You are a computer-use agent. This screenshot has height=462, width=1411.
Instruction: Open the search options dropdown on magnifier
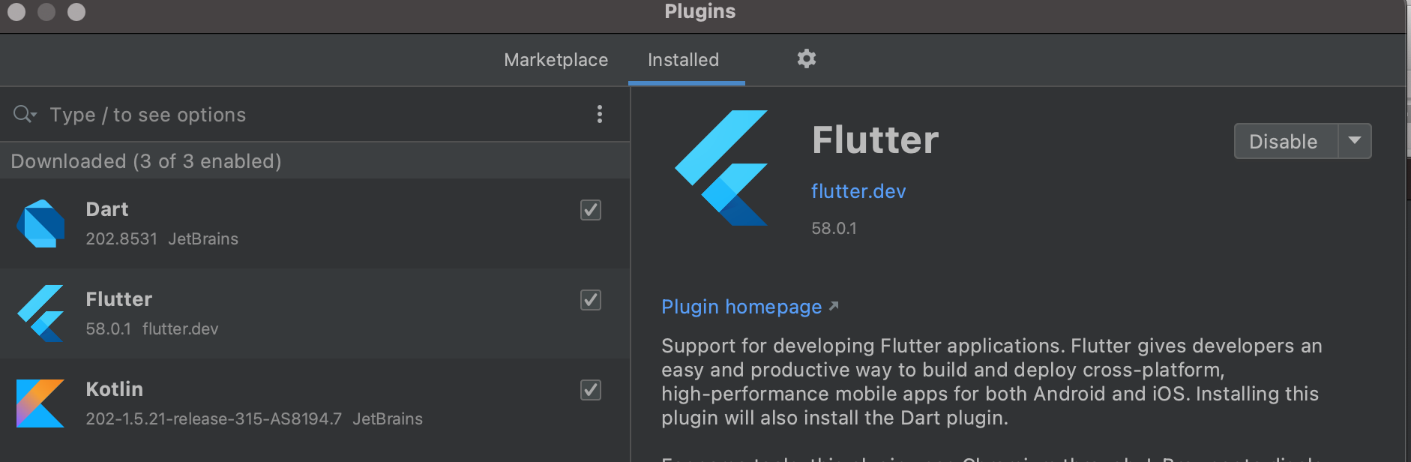tap(34, 115)
